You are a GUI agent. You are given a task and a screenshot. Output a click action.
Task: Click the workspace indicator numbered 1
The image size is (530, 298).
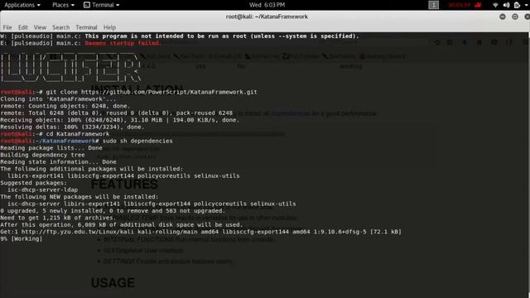click(434, 5)
